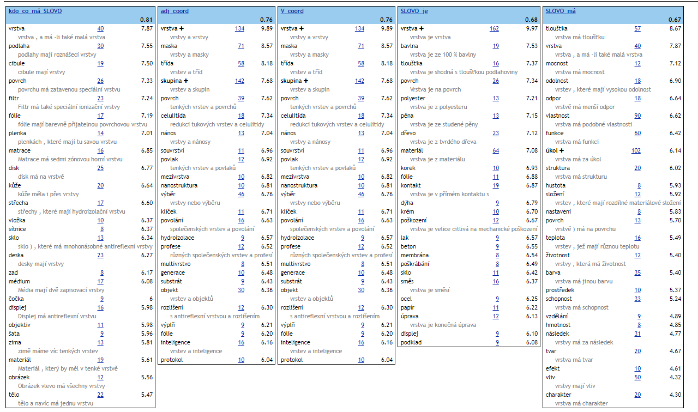This screenshot has width=698, height=412.
Task: Open frequency 64 for materiál in SLOVO_je
Action: [496, 150]
